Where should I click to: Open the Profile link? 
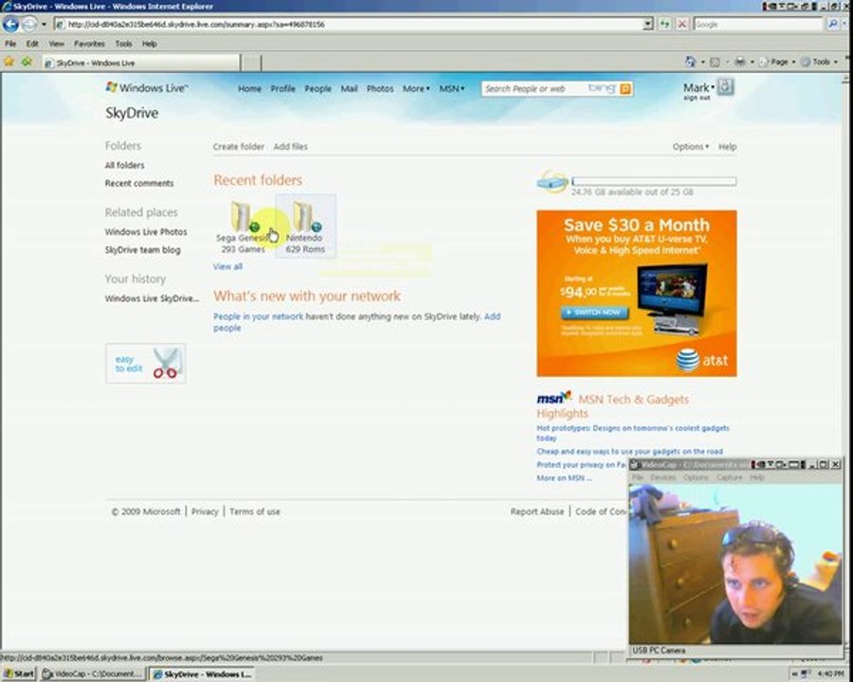point(282,89)
